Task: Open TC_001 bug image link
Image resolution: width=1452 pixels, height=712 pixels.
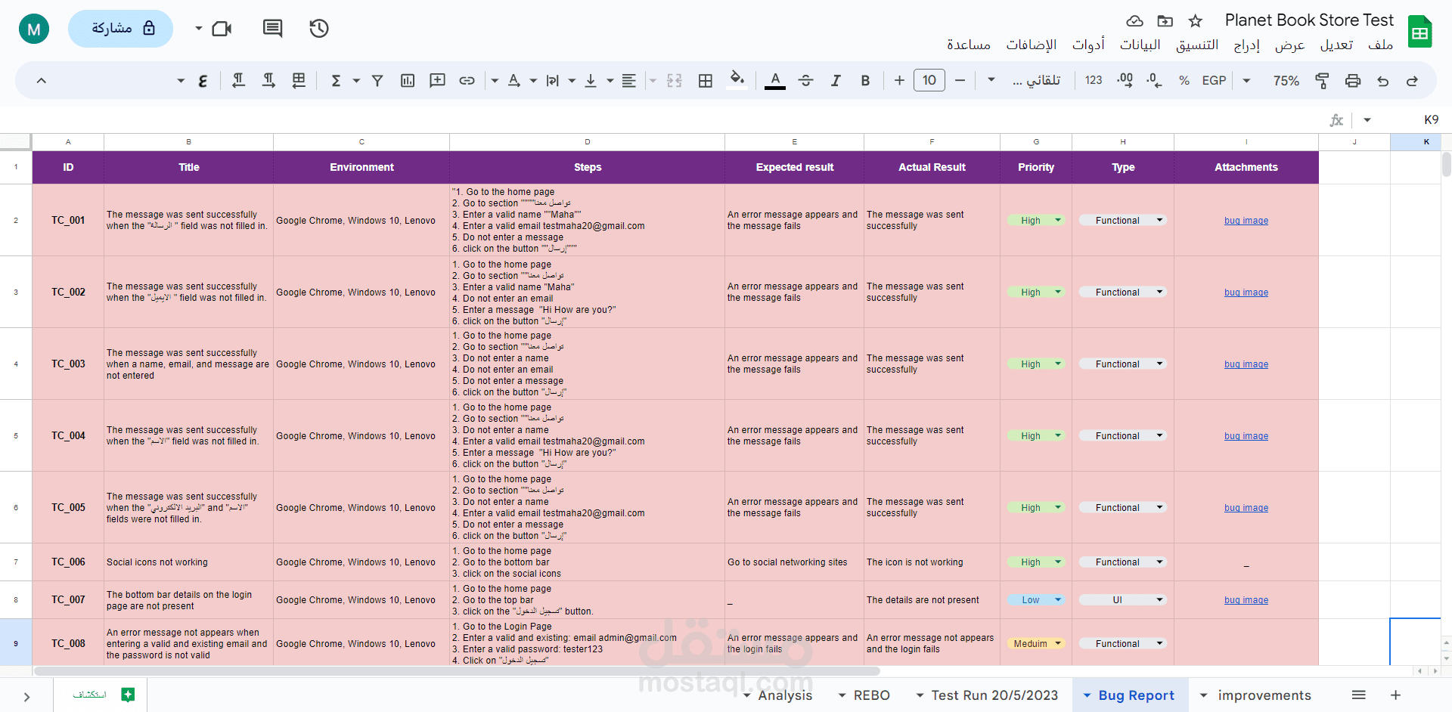Action: click(1246, 221)
